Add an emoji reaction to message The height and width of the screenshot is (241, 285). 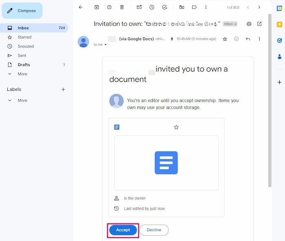tap(236, 39)
